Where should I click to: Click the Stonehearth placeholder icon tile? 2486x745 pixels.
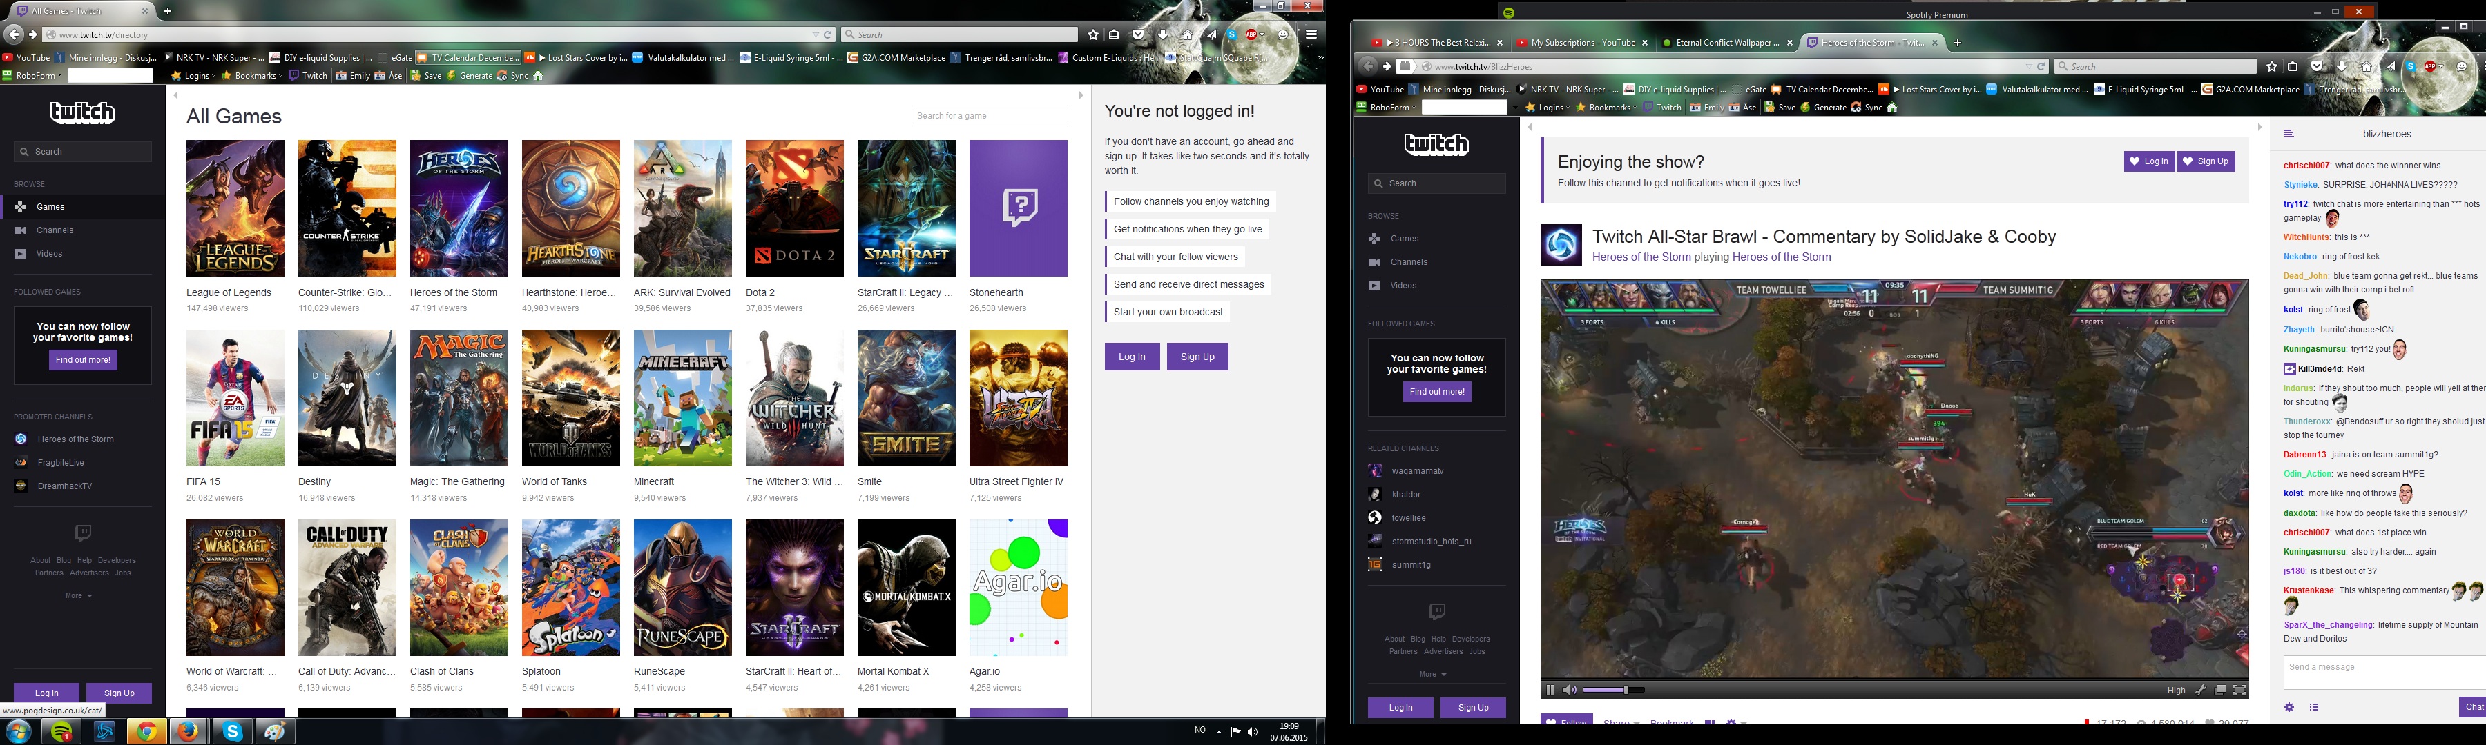[1019, 208]
